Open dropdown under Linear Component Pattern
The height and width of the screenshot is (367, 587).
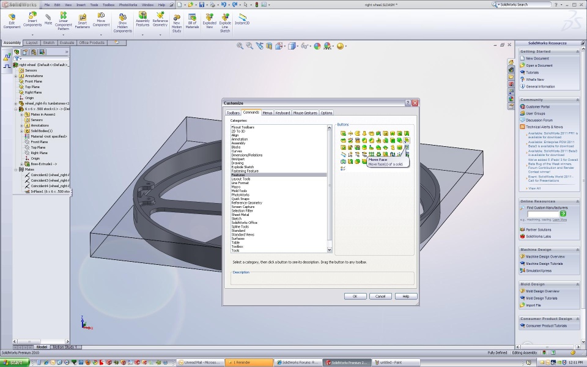[x=63, y=35]
